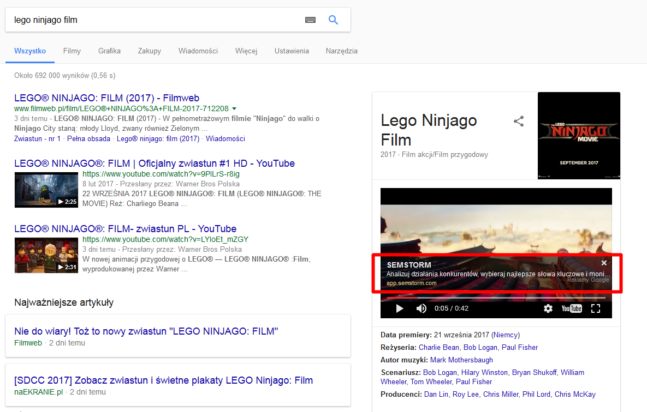This screenshot has width=647, height=412.
Task: Click the Ninjago Movie poster image
Action: [x=579, y=136]
